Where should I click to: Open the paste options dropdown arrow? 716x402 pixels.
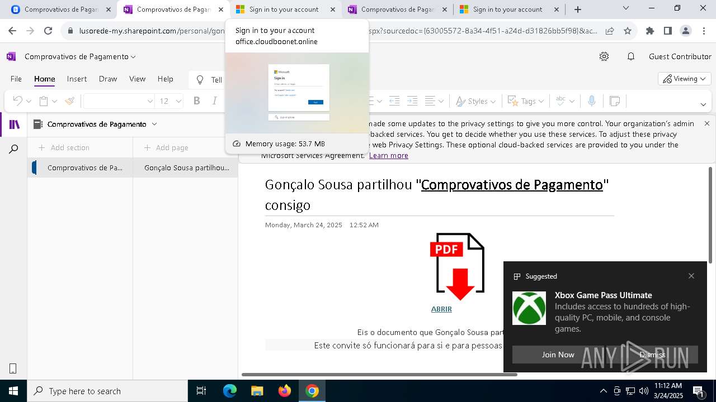[x=54, y=102]
